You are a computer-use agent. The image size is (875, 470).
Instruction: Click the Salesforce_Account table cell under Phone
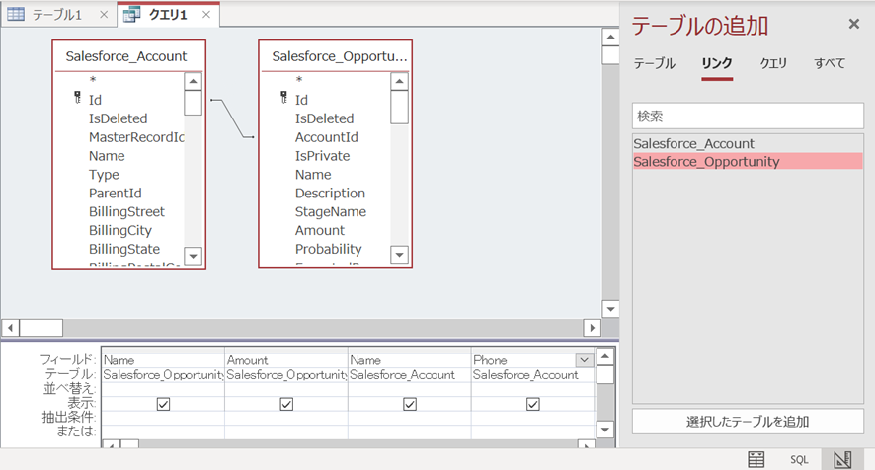click(533, 374)
